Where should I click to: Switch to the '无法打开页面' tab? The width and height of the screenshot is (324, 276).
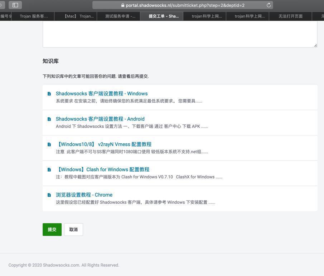(290, 16)
